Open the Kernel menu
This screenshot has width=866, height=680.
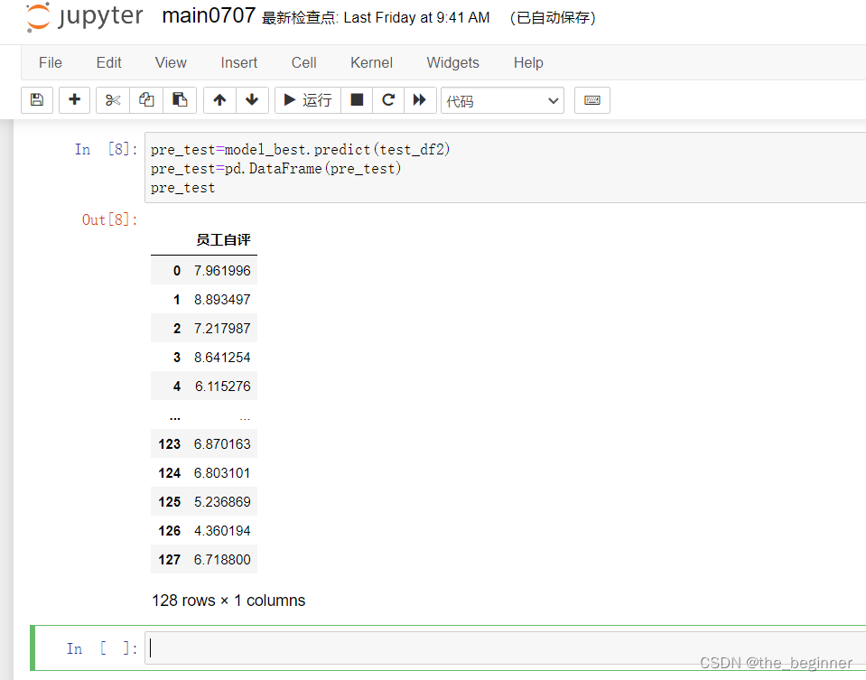click(x=371, y=62)
